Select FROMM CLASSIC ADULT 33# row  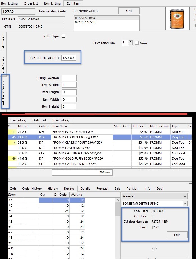100,142
